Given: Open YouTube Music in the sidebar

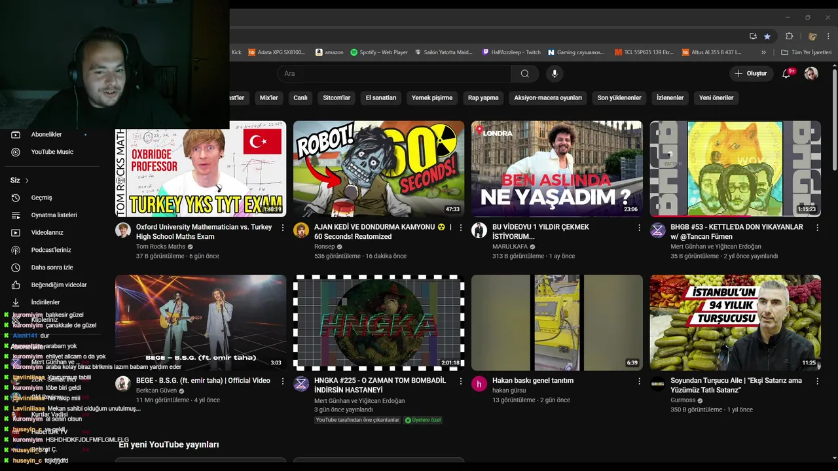Looking at the screenshot, I should (52, 152).
